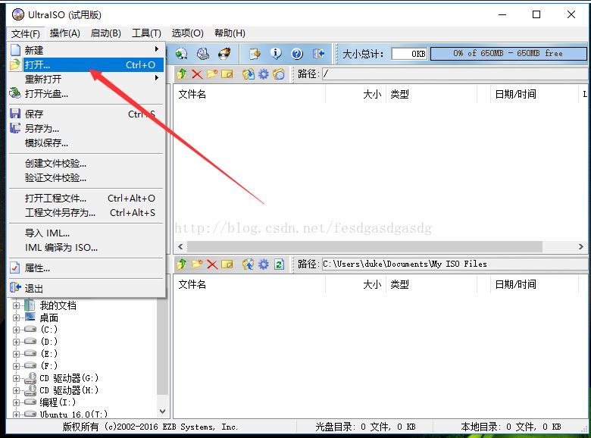Viewport: 591px width, 438px height.
Task: Click the up-folder green arrow in upper pane
Action: pos(181,74)
